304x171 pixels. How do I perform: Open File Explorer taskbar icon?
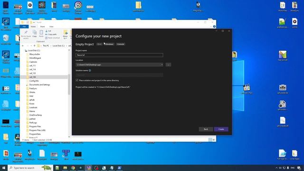pos(65,168)
